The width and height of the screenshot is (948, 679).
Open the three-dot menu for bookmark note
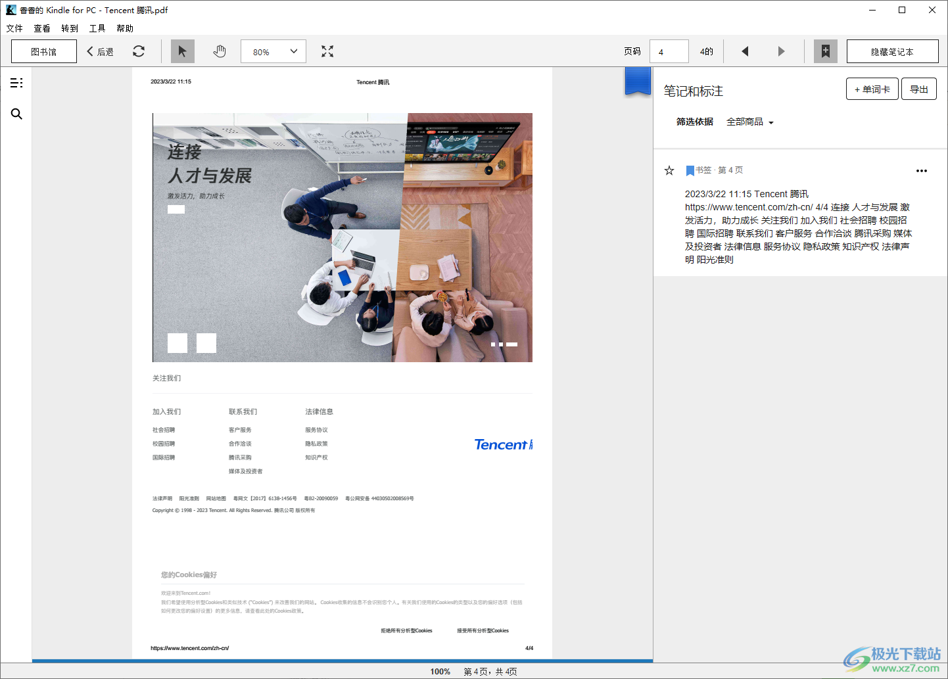point(922,171)
